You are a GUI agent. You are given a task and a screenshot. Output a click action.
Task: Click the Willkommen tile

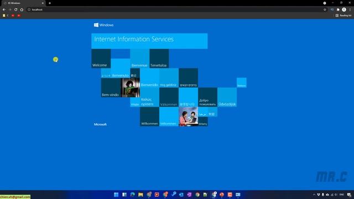(149, 117)
